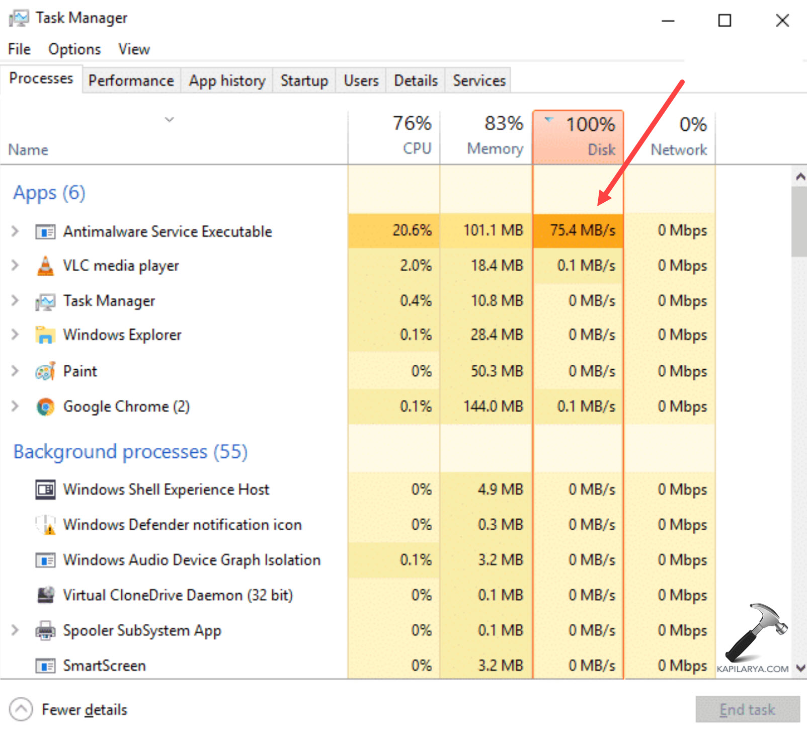The image size is (807, 735).
Task: Click the 10.8 MB Task Manager memory value
Action: (x=497, y=301)
